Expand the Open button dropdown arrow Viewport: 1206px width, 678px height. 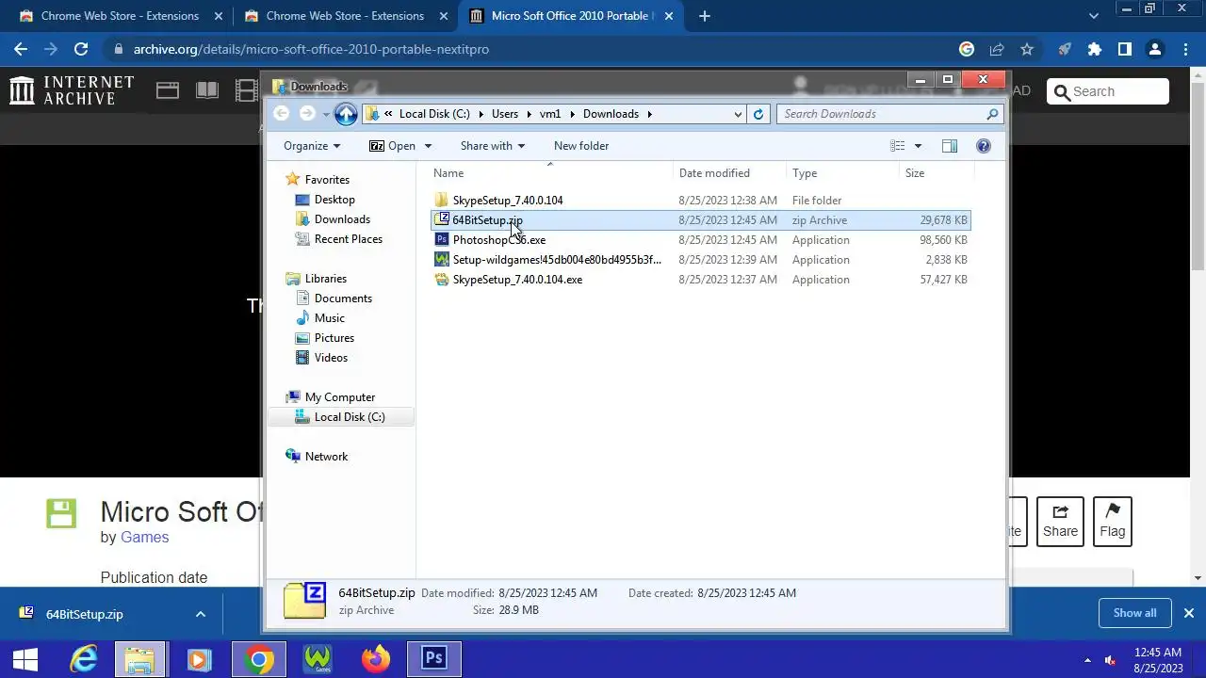428,146
